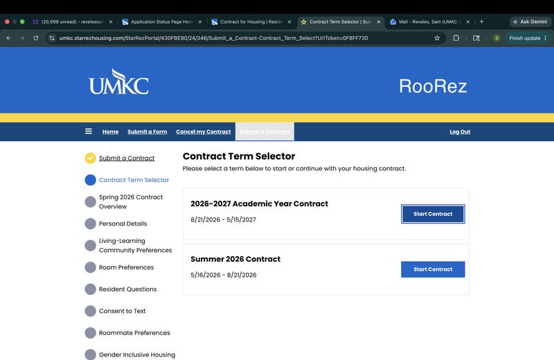The height and width of the screenshot is (360, 554).
Task: Select the Room Preferences step
Action: tap(126, 267)
